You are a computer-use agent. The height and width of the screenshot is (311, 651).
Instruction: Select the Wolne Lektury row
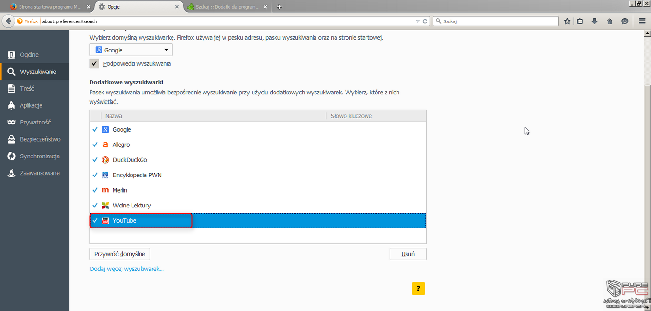[258, 206]
